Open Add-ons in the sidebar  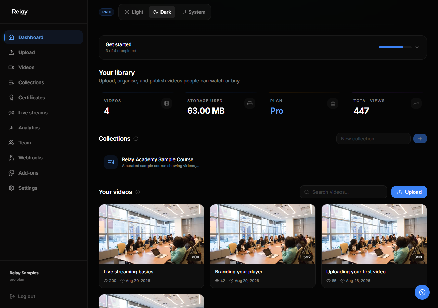pos(44,173)
